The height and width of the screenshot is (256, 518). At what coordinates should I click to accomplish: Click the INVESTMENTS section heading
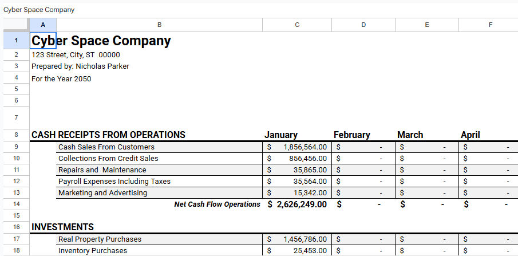(x=62, y=227)
